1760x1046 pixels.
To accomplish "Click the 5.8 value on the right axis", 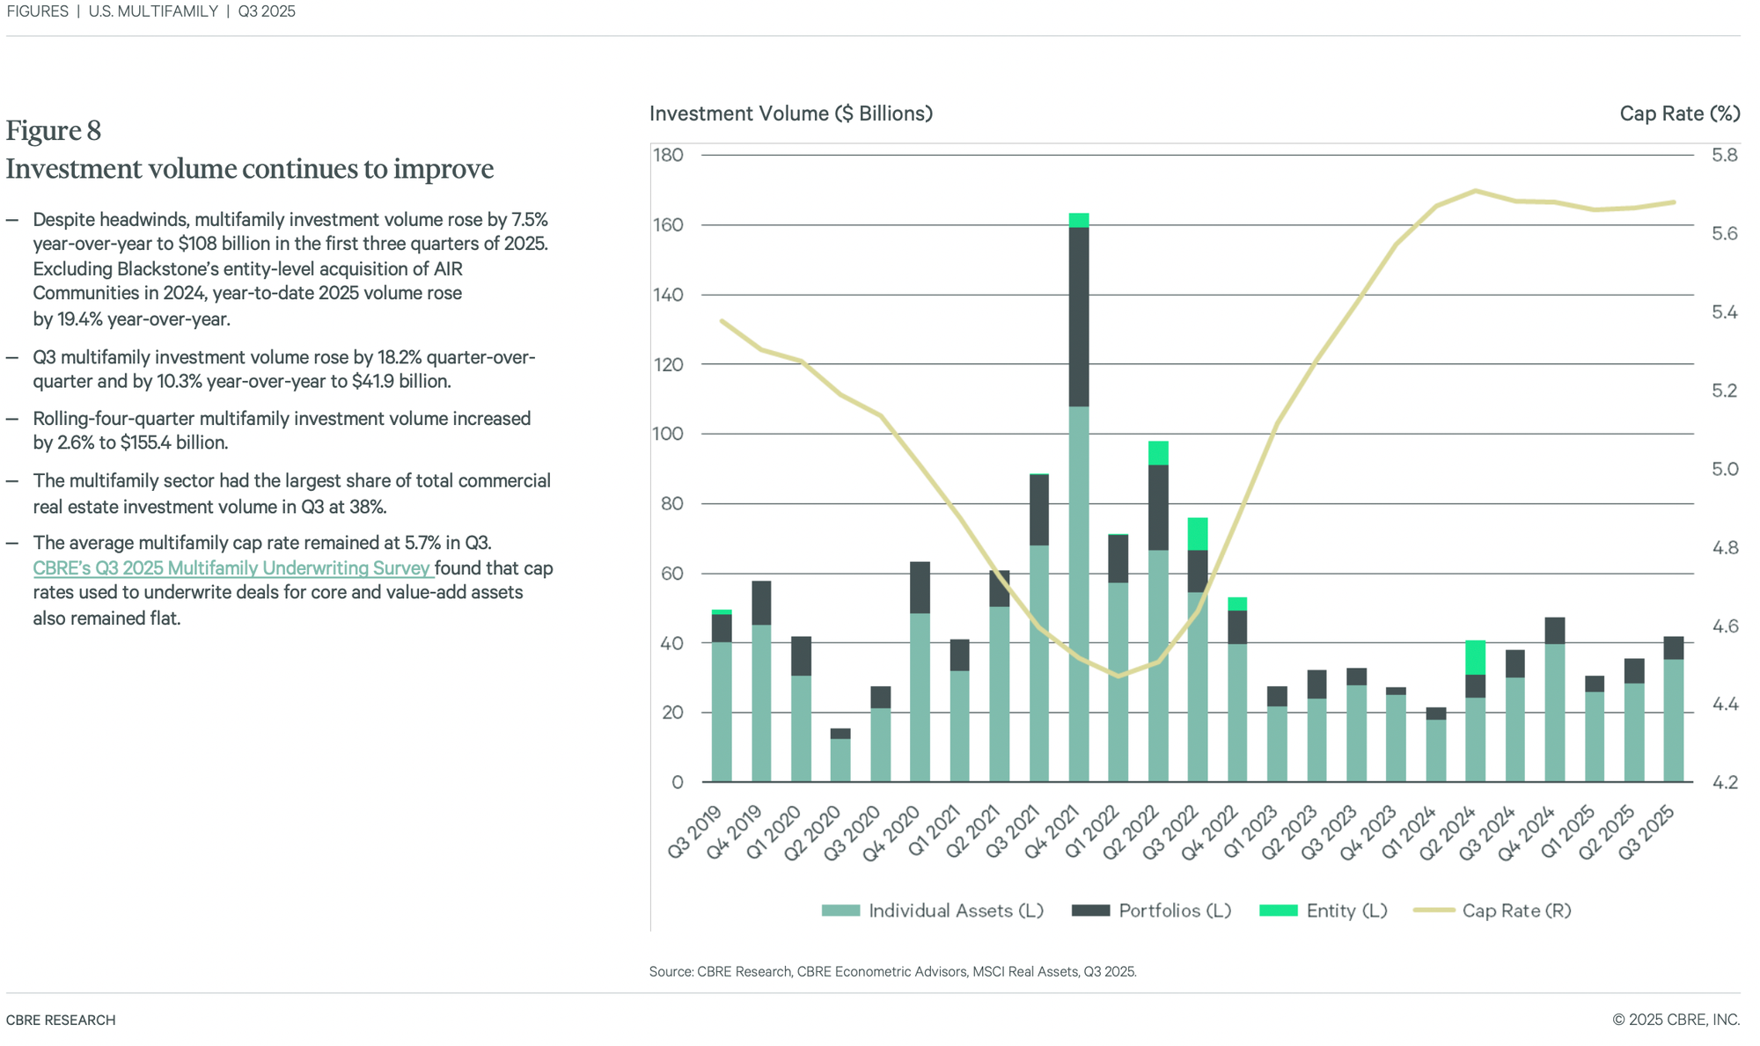I will [1724, 156].
